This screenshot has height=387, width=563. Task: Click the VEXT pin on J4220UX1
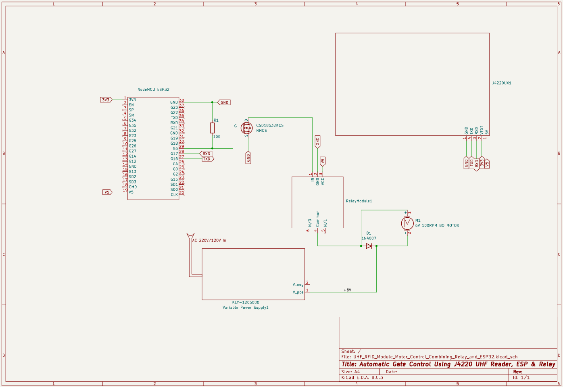(482, 130)
